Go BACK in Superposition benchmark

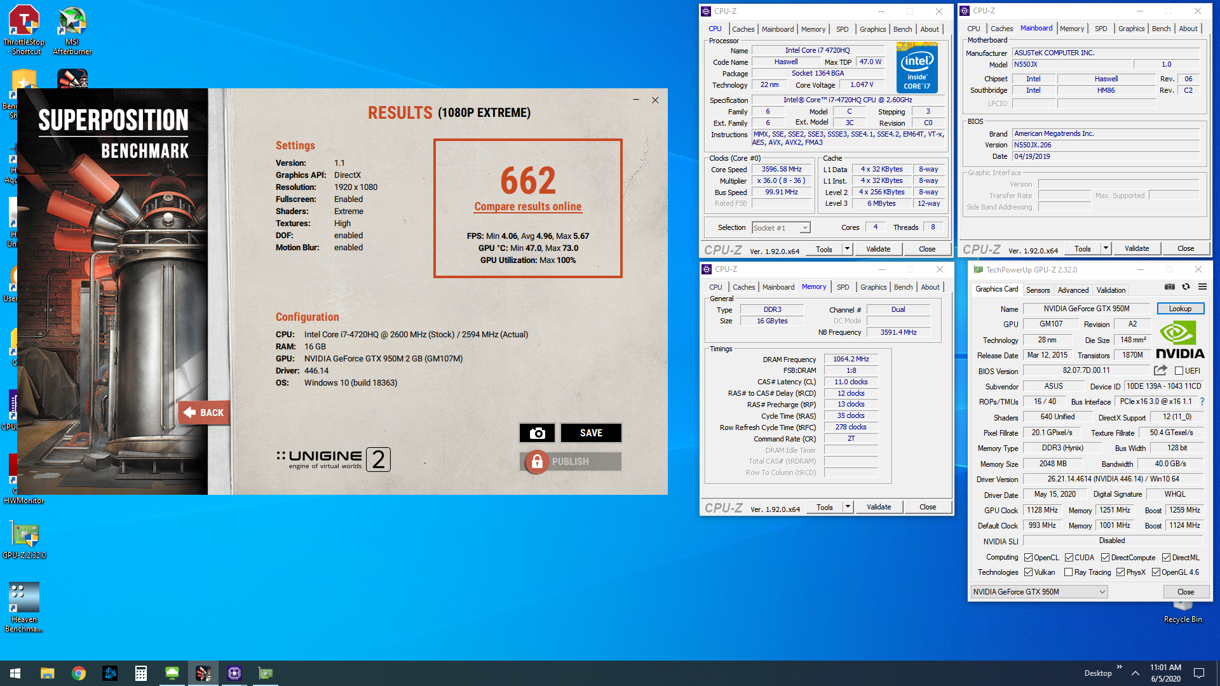coord(204,412)
